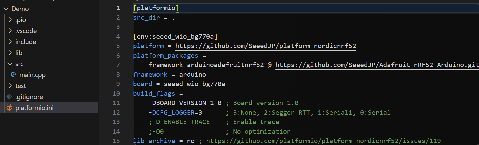Click line number 10 in gutter
Screen dimensions: 479x145
(x=116, y=94)
